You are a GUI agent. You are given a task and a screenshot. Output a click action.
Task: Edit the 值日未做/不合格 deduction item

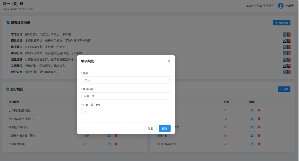click(252, 144)
